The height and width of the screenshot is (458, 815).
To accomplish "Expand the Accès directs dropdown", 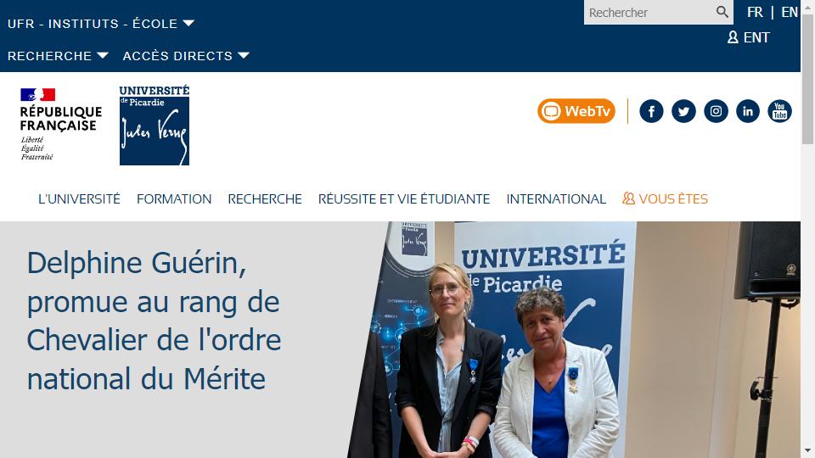I will click(186, 56).
